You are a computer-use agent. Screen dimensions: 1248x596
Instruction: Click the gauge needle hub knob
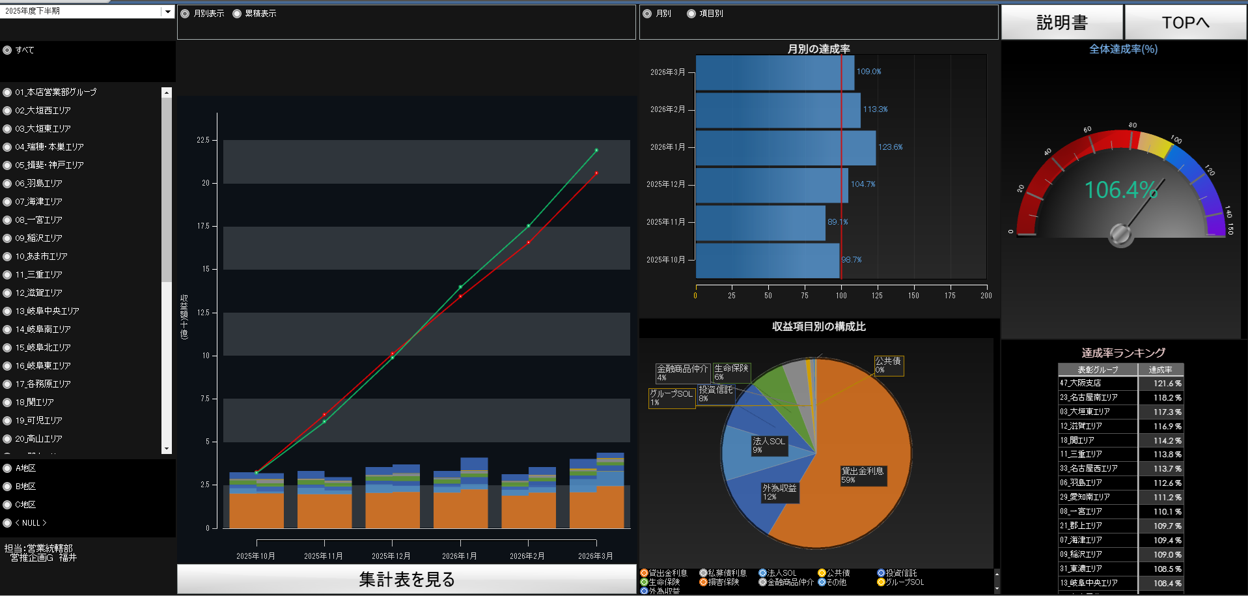(x=1120, y=234)
